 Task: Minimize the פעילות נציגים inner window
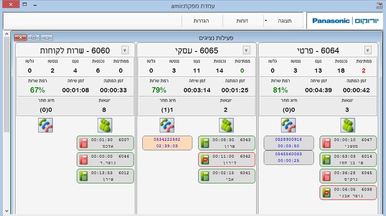[x=47, y=38]
